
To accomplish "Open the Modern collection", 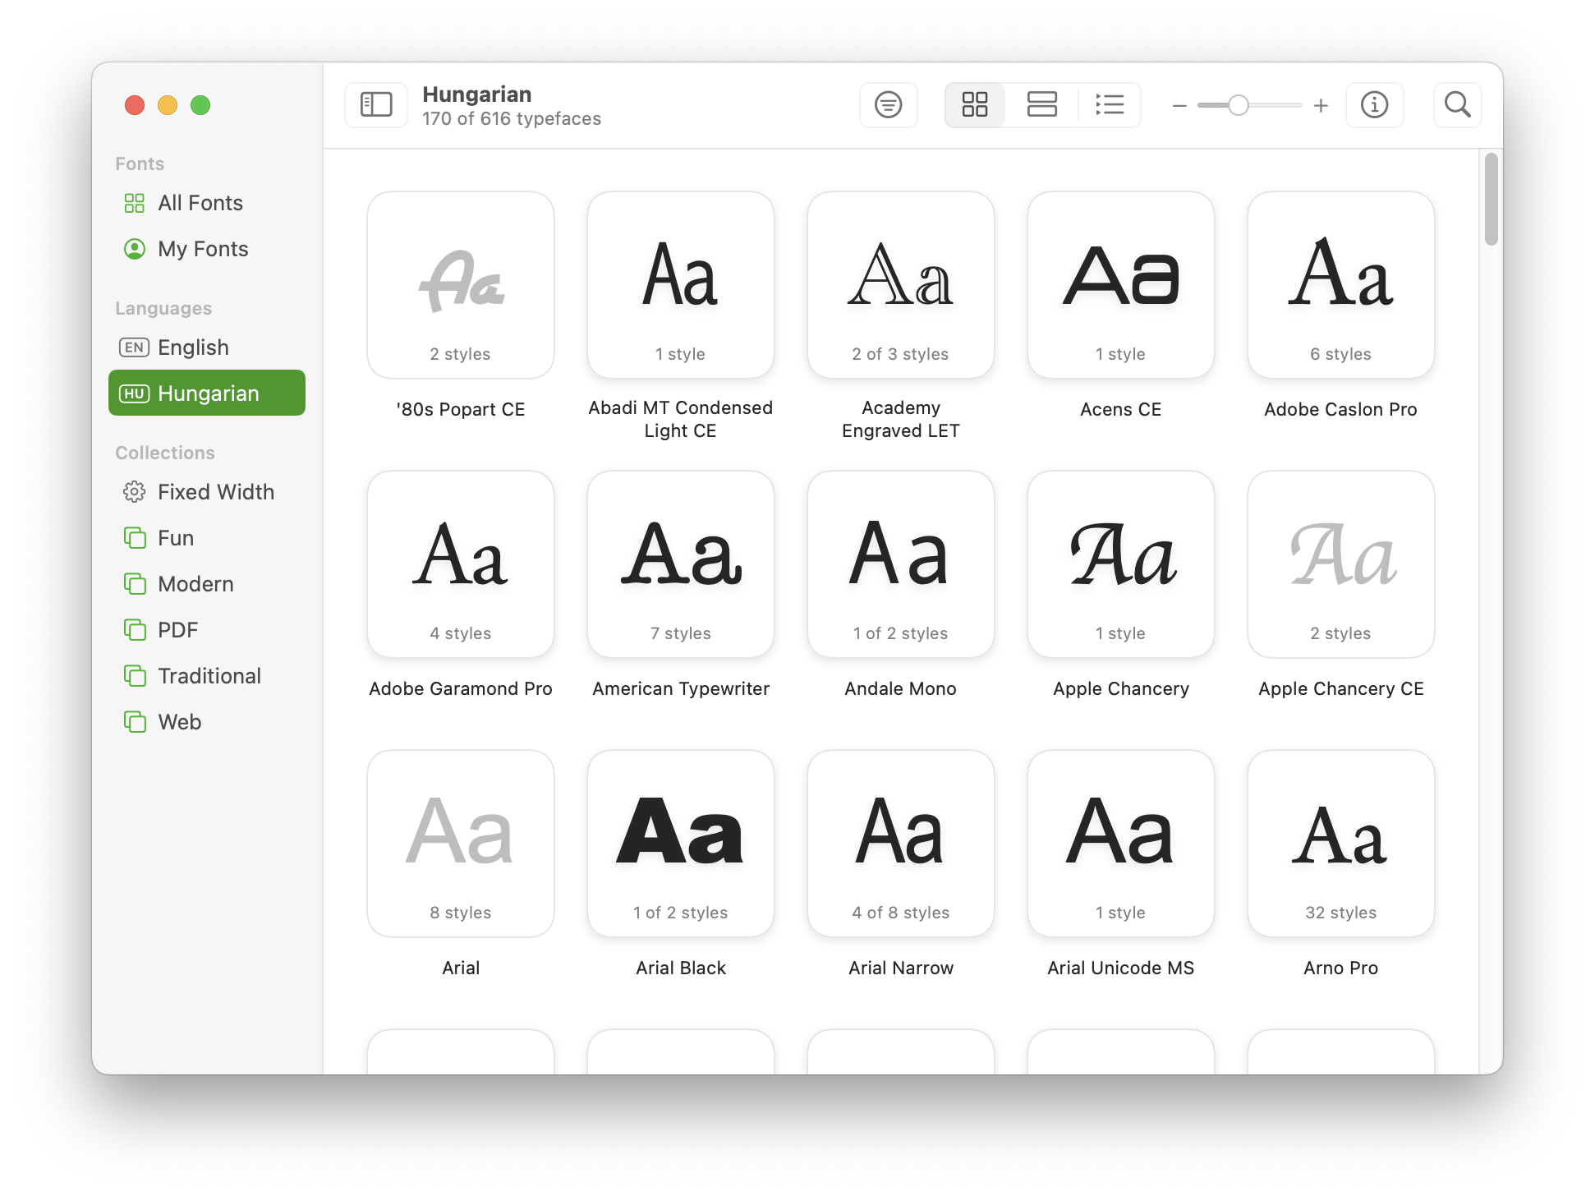I will pos(207,584).
